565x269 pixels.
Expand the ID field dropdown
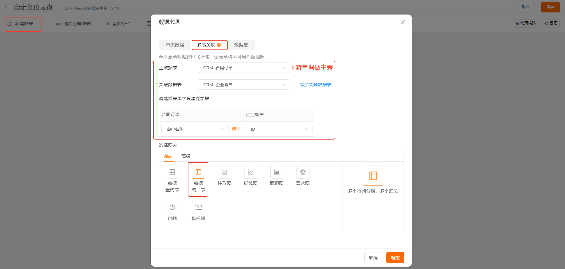[279, 129]
